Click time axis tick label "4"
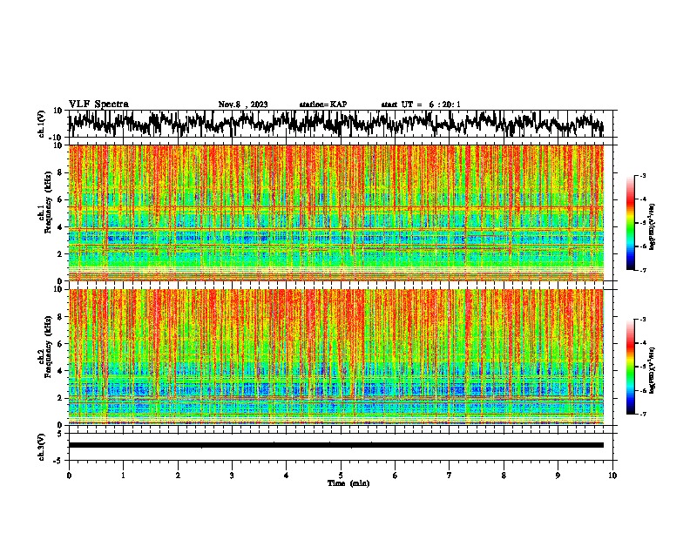 point(287,476)
